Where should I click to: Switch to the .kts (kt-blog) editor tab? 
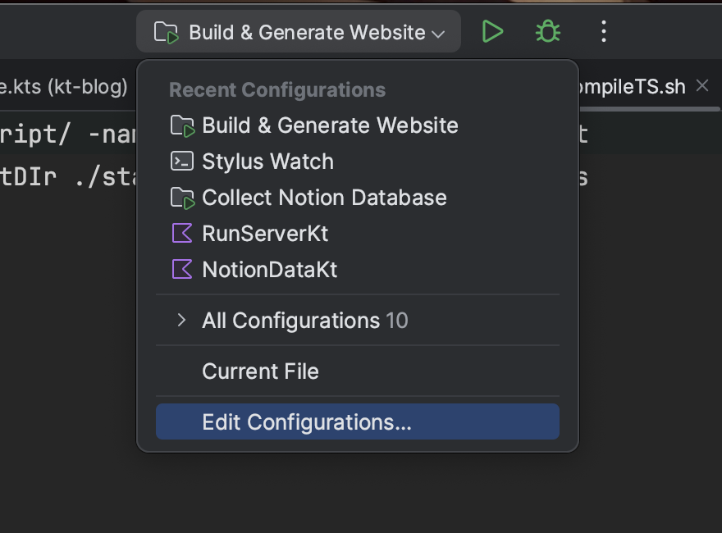coord(64,87)
